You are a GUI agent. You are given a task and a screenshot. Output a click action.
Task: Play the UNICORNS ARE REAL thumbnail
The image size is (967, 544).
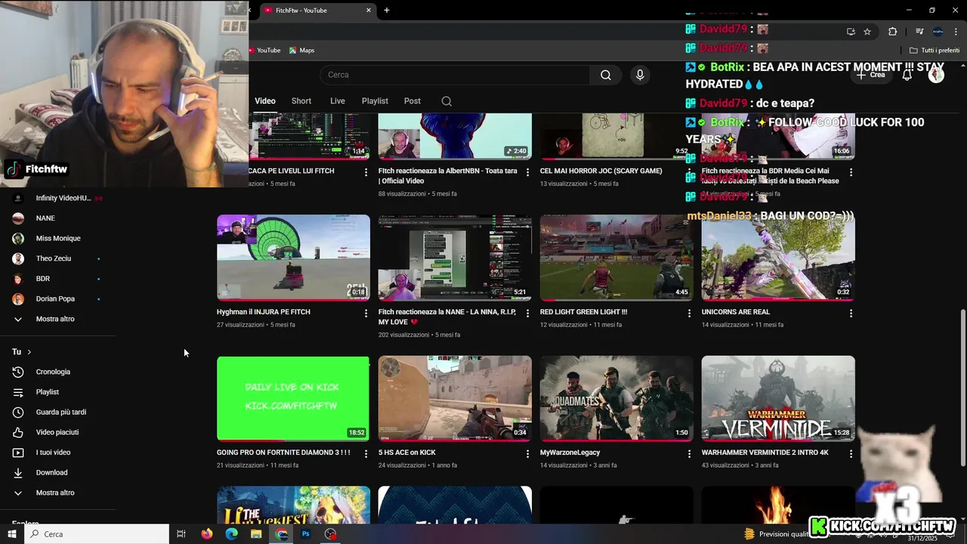click(x=778, y=258)
